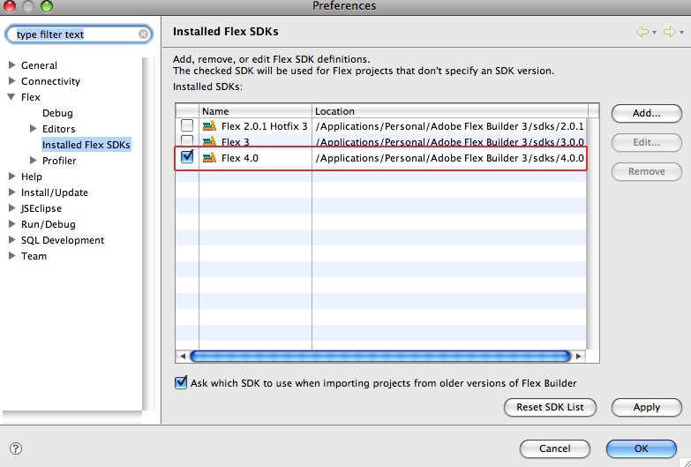Screen dimensions: 691x467
Task: Click the type filter text field
Action: pyautogui.click(x=79, y=34)
